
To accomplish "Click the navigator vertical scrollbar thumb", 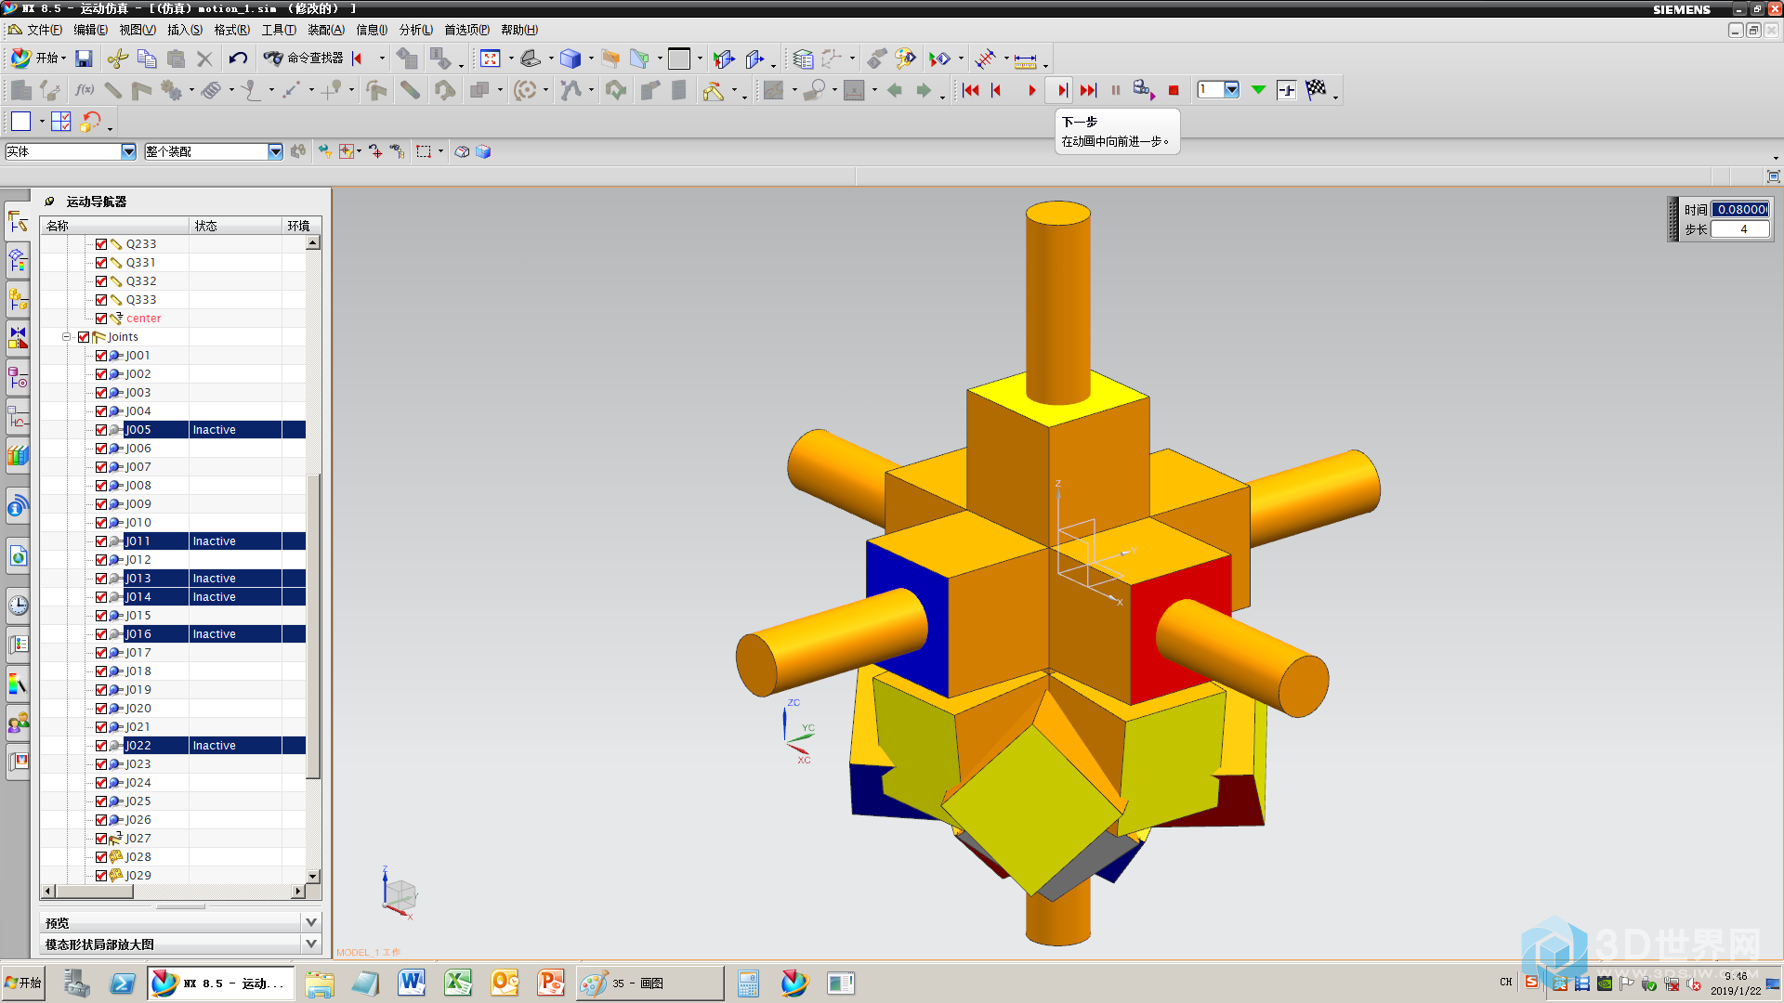I will click(313, 627).
